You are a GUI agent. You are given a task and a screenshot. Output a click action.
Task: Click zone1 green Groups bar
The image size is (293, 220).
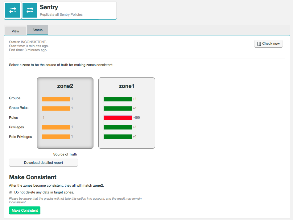(x=118, y=99)
